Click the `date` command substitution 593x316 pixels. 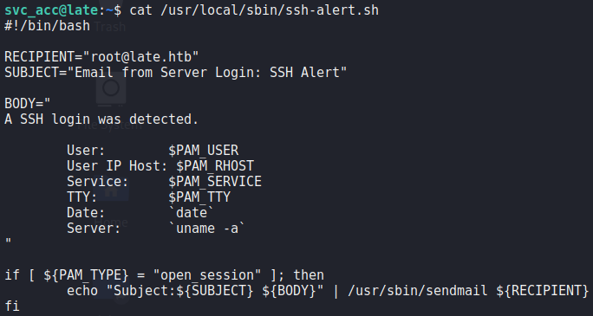point(192,213)
